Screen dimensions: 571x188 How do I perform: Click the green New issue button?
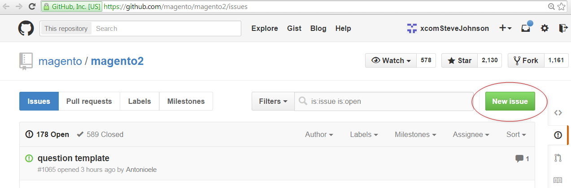pyautogui.click(x=510, y=101)
